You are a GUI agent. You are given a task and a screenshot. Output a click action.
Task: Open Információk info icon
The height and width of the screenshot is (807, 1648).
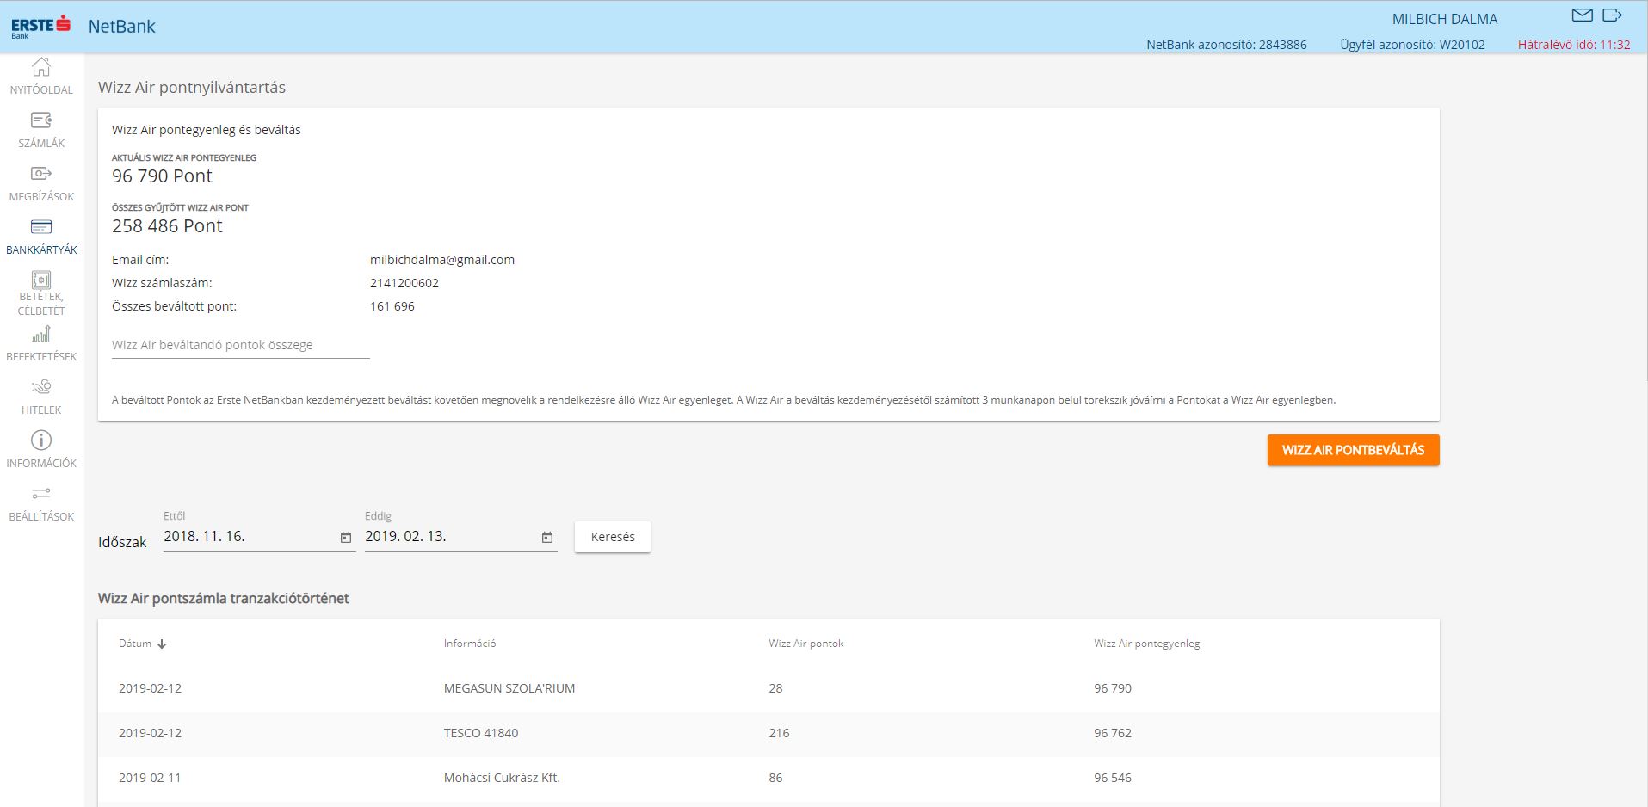click(x=41, y=440)
